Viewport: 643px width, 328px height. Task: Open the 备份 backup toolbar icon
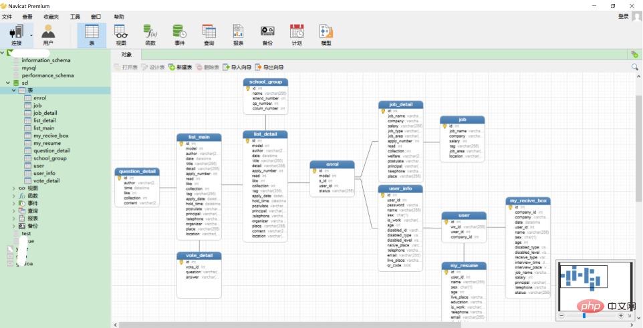[267, 35]
